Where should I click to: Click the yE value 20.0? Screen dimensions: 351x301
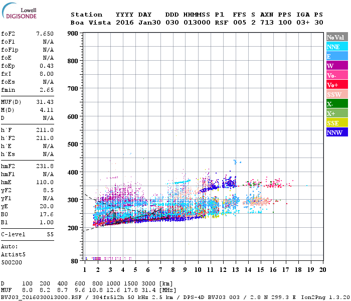click(x=47, y=207)
